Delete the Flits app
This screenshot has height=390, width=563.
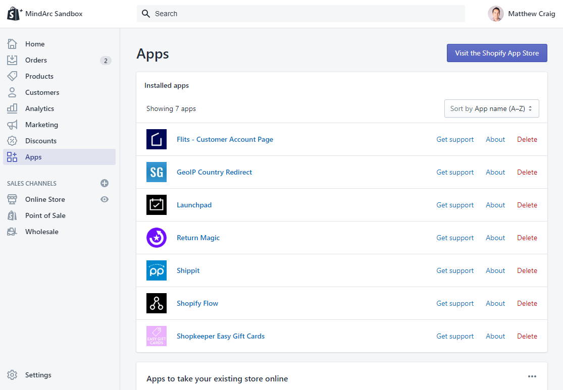527,139
